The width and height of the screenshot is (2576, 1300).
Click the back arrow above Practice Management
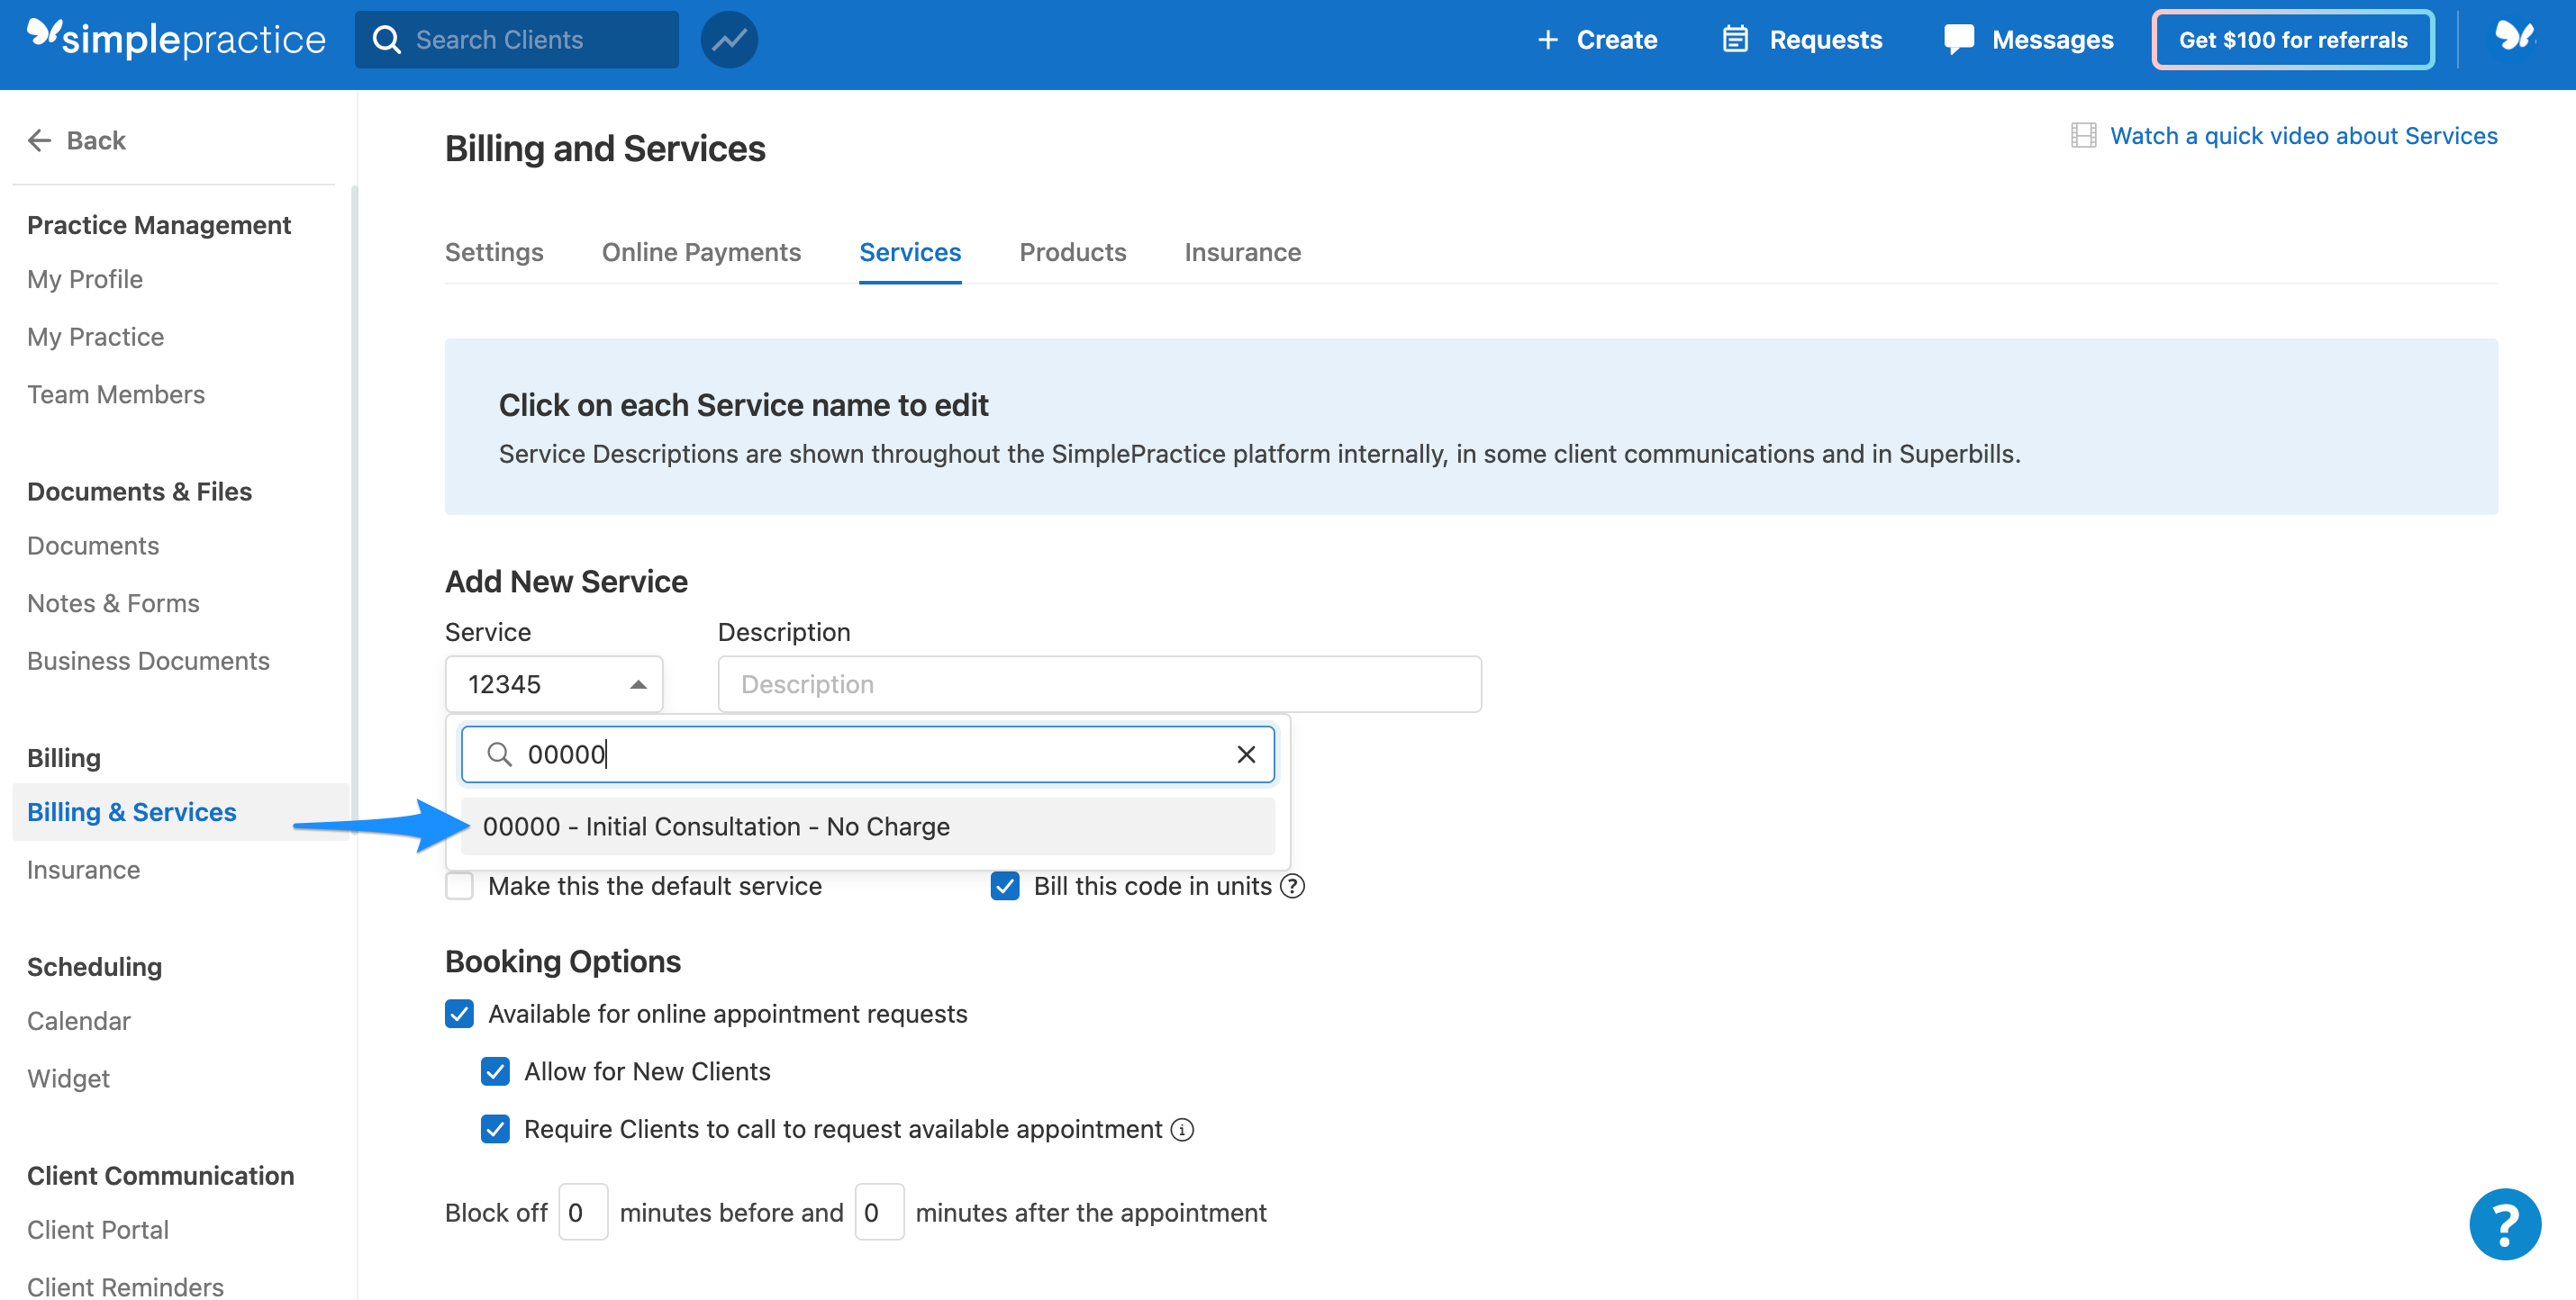click(39, 140)
